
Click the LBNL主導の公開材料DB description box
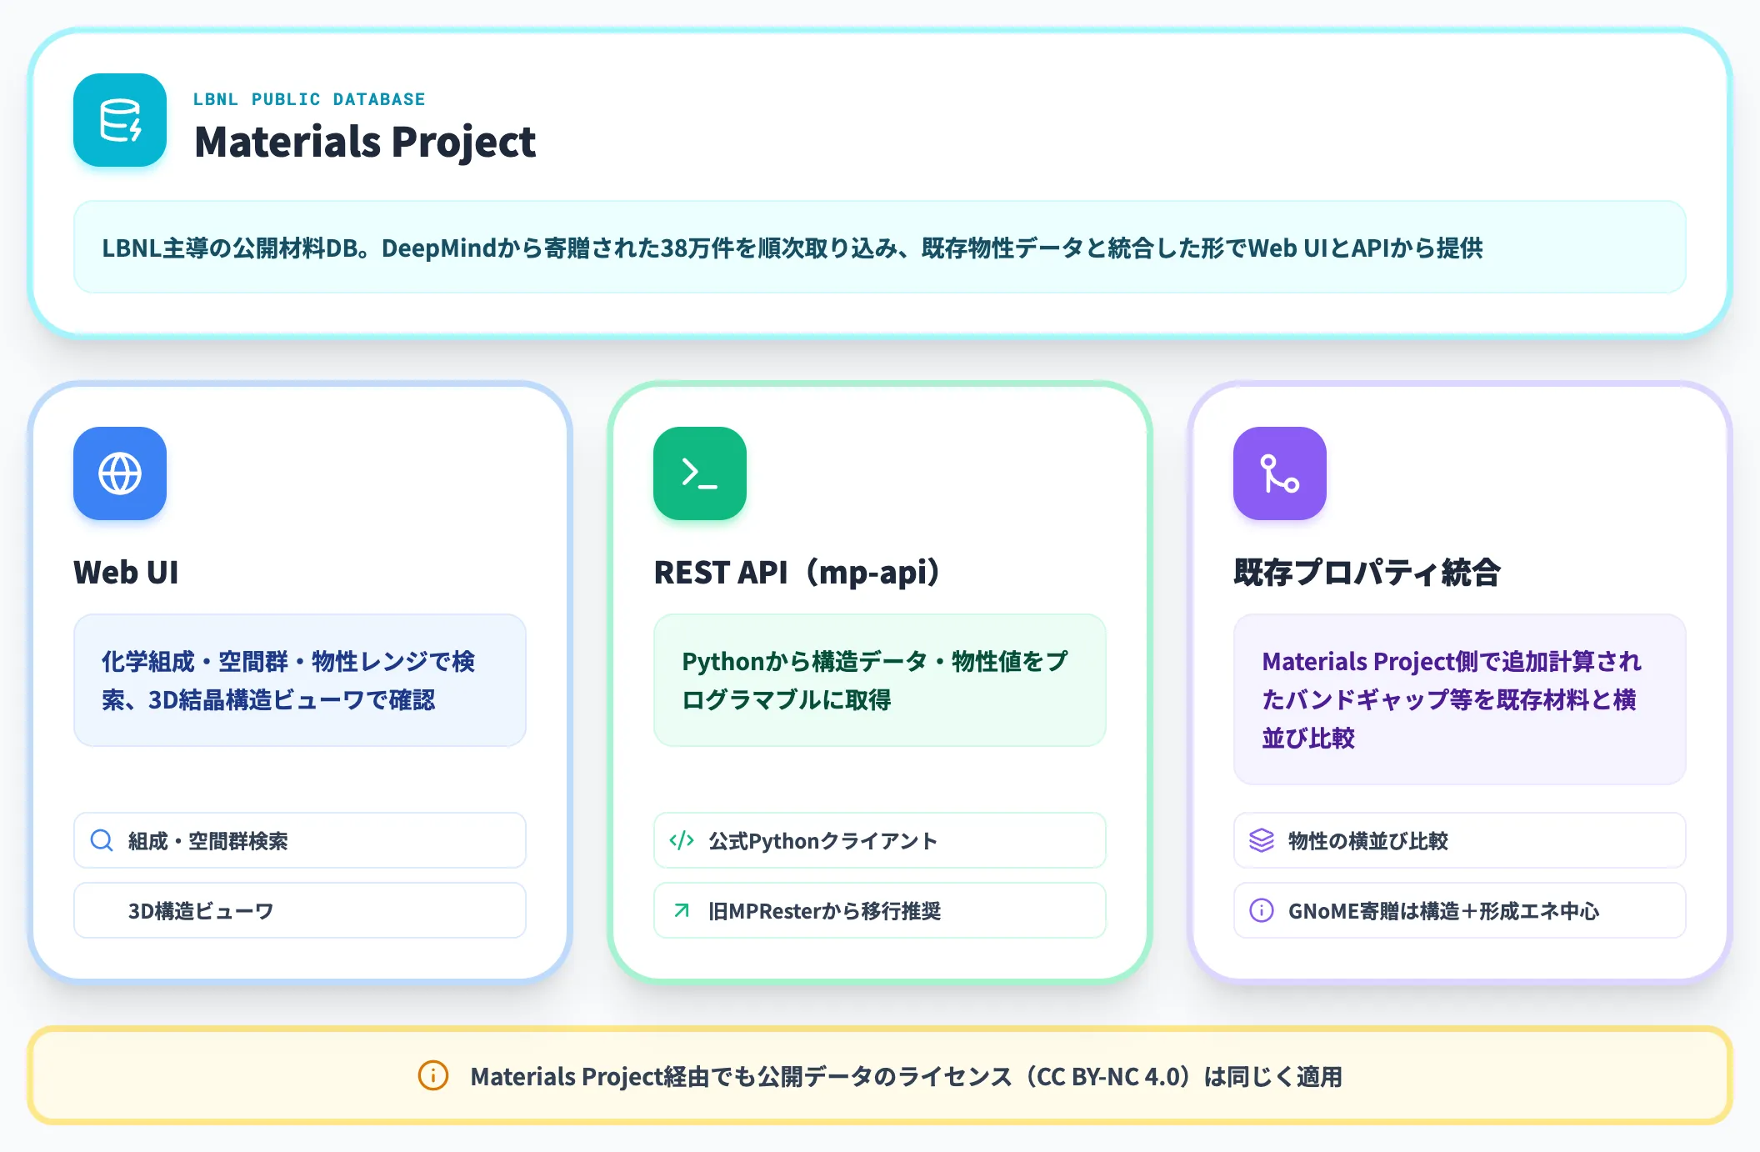coord(880,247)
